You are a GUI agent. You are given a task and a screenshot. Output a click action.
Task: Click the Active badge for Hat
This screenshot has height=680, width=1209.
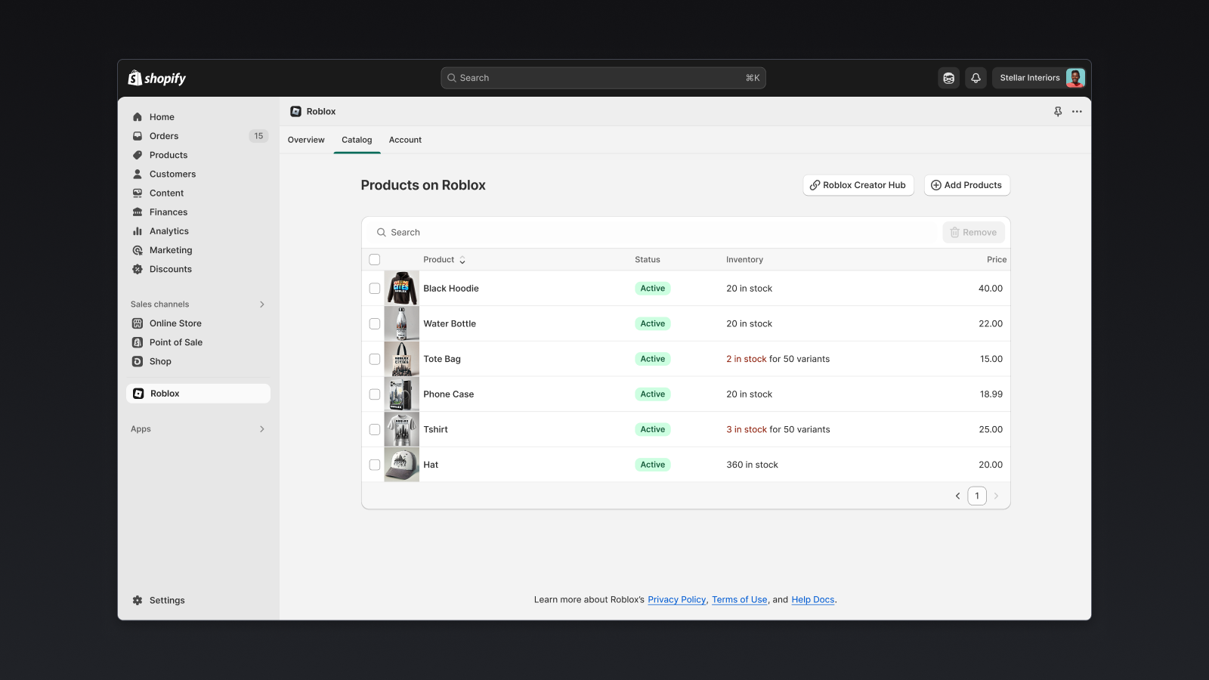tap(653, 465)
